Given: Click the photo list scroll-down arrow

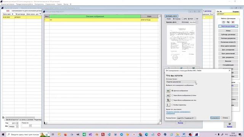Looking at the screenshot, I should pos(160,121).
